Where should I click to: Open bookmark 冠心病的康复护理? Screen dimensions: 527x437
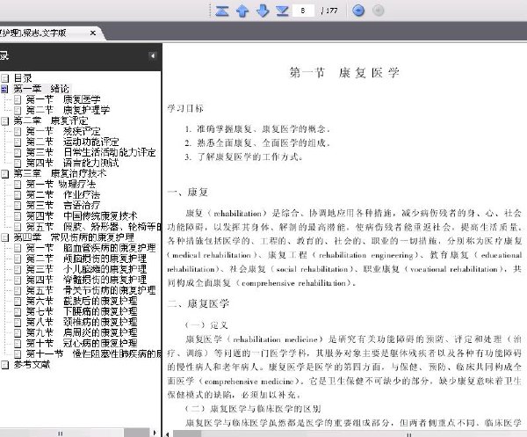point(100,343)
